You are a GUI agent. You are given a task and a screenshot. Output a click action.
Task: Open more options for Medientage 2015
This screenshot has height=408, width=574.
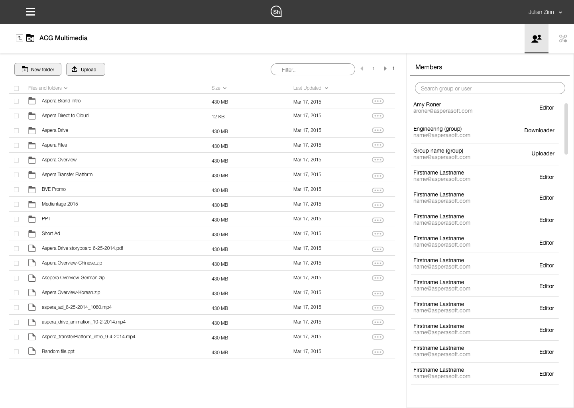coord(377,205)
